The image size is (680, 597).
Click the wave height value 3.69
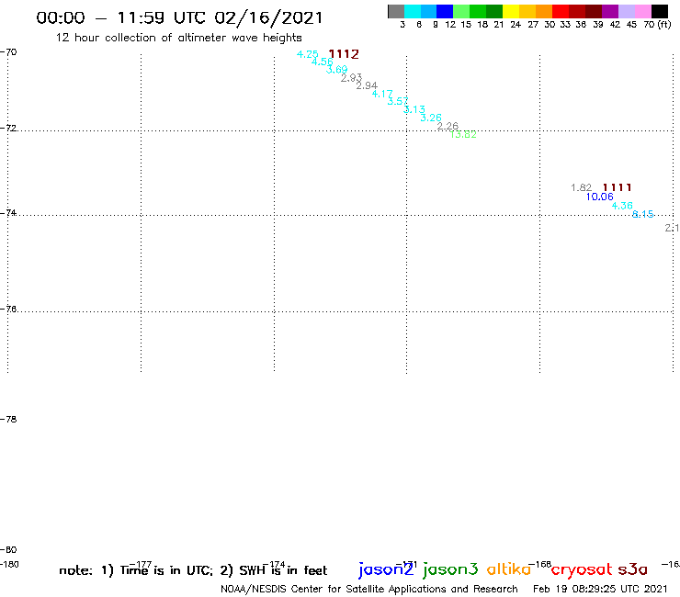[337, 70]
